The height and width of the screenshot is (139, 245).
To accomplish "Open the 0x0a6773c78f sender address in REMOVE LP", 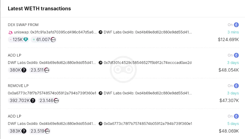I will (52, 93).
